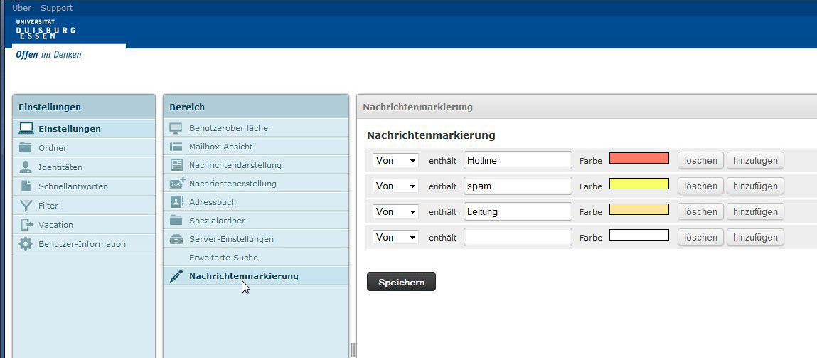The image size is (817, 358).
Task: Click the Adressbuch contact icon
Action: (176, 202)
